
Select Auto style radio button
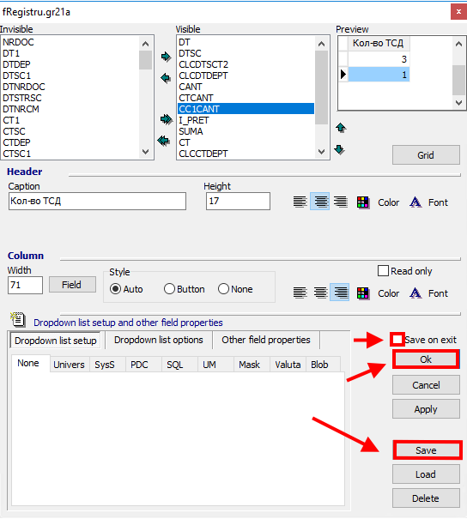[115, 289]
